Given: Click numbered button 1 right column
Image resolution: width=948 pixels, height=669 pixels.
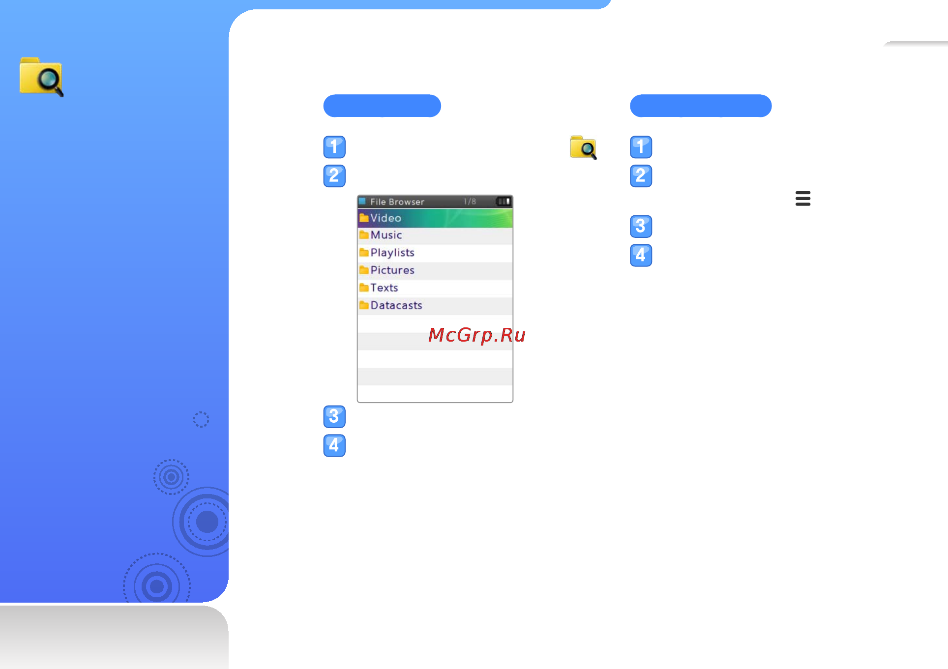Looking at the screenshot, I should click(x=640, y=147).
